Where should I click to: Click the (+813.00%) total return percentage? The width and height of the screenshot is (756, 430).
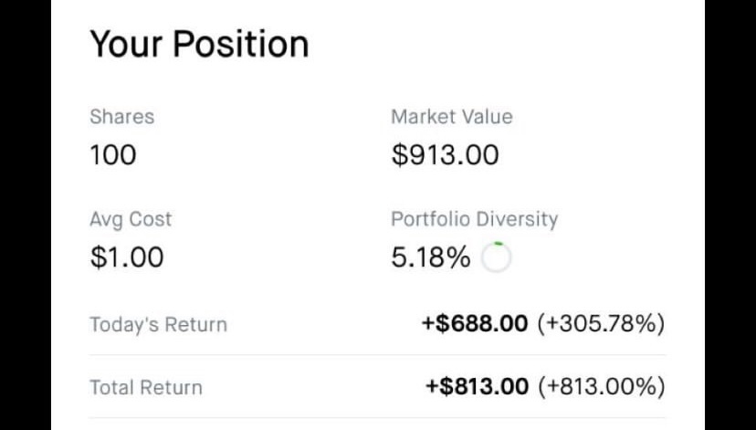(x=601, y=386)
